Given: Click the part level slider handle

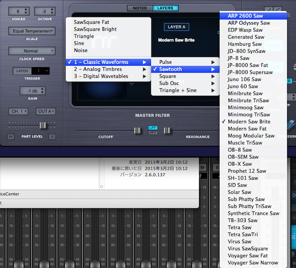Looking at the screenshot, I should coord(43,125).
